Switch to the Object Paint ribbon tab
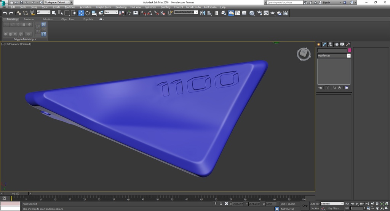390x211 pixels. click(68, 19)
